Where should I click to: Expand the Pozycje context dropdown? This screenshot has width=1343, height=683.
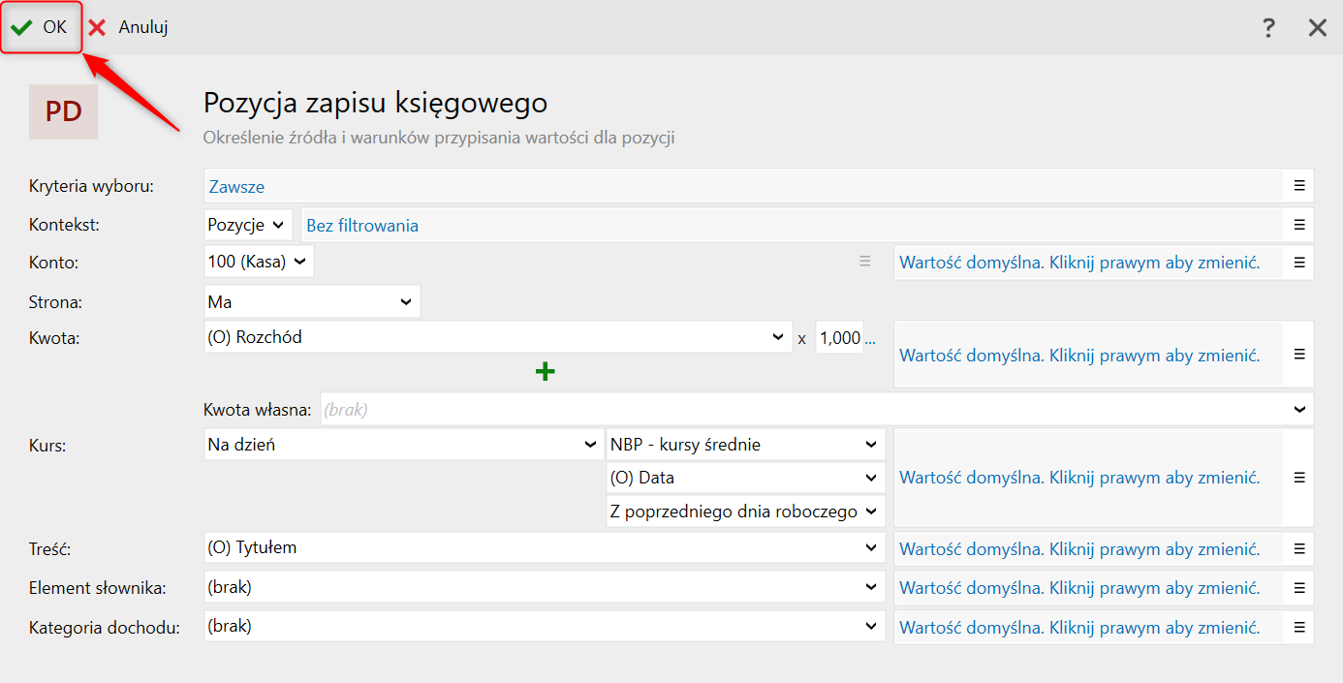(x=248, y=225)
